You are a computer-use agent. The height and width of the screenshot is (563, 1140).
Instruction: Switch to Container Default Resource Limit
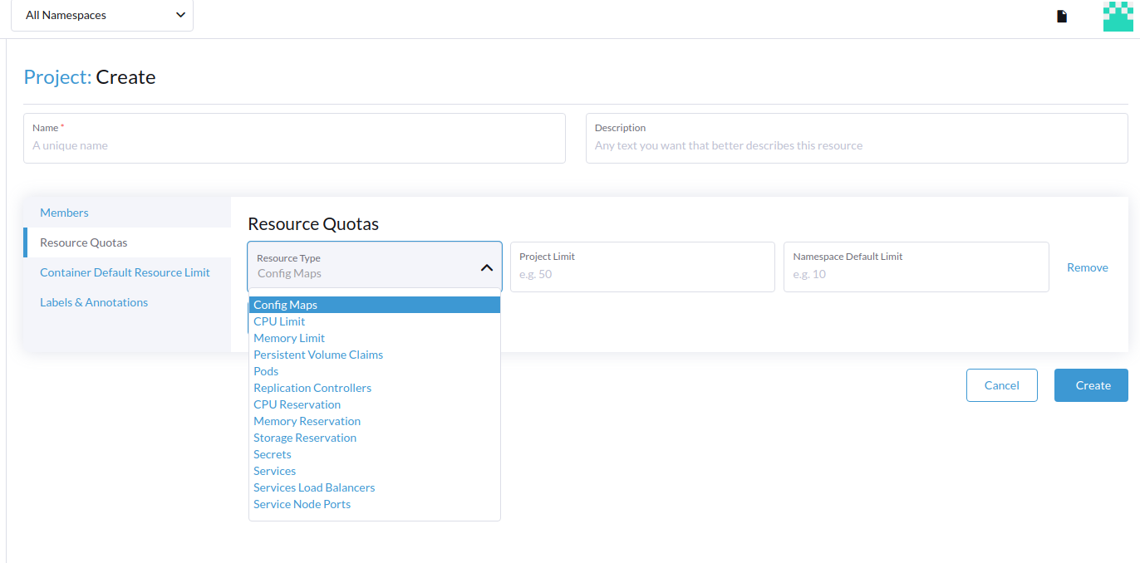click(x=125, y=272)
